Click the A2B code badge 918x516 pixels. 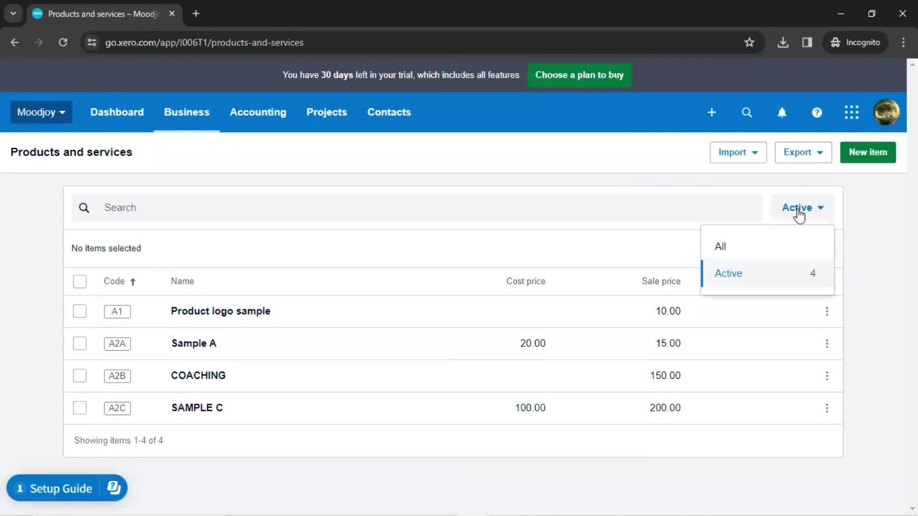coord(117,376)
